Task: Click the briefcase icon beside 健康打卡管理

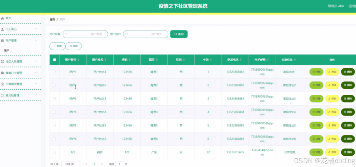Action: [3, 73]
